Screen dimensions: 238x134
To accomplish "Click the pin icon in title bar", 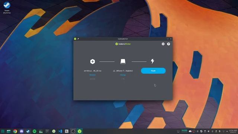I will point(78,39).
